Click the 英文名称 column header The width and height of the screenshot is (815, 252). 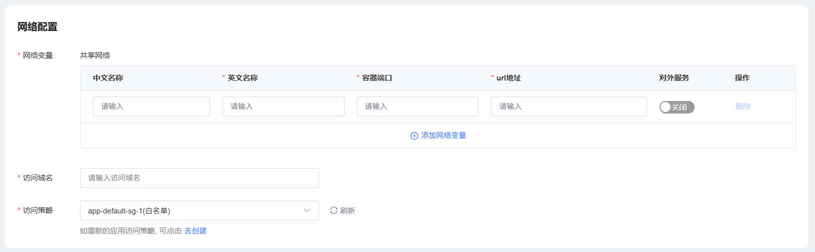click(x=242, y=78)
